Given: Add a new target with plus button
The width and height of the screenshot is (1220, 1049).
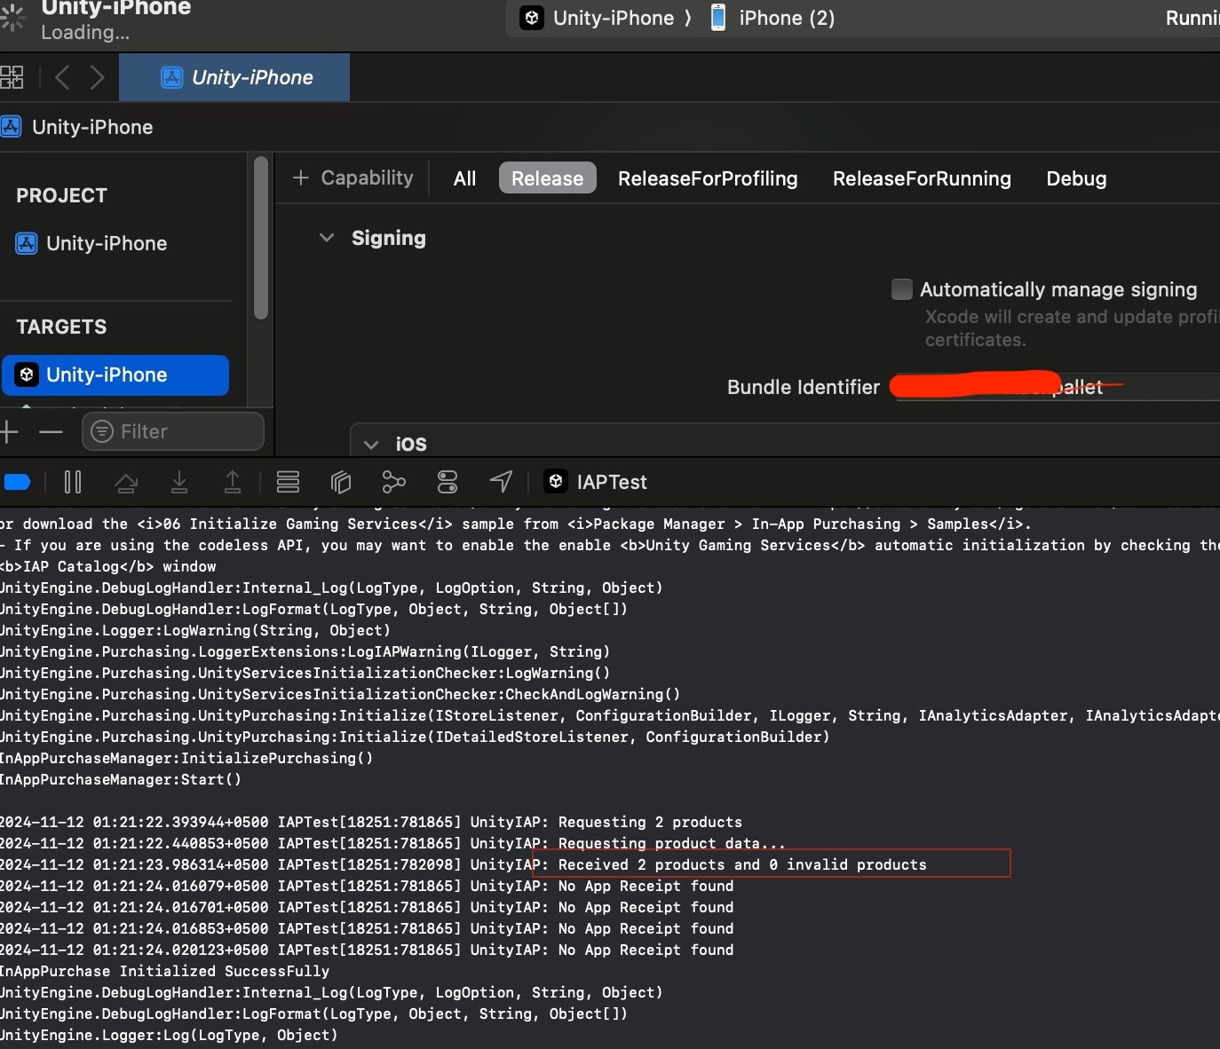Looking at the screenshot, I should [x=10, y=432].
